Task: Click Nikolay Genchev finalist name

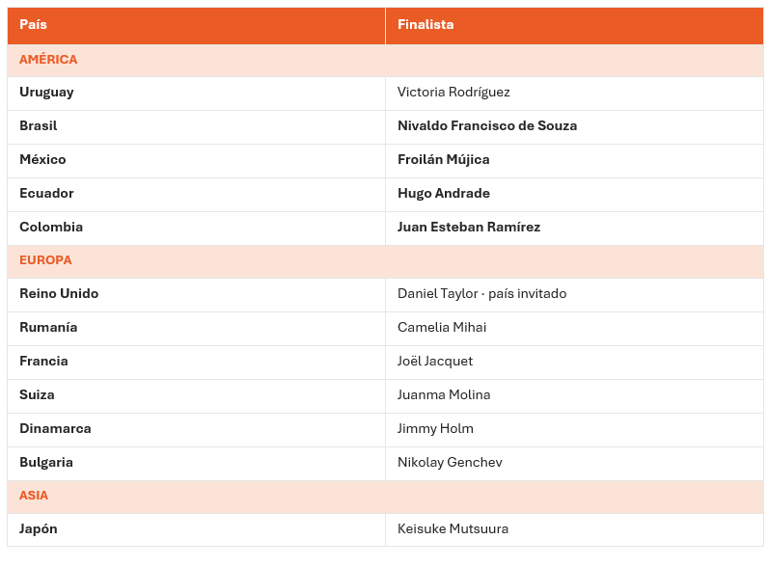Action: point(450,463)
